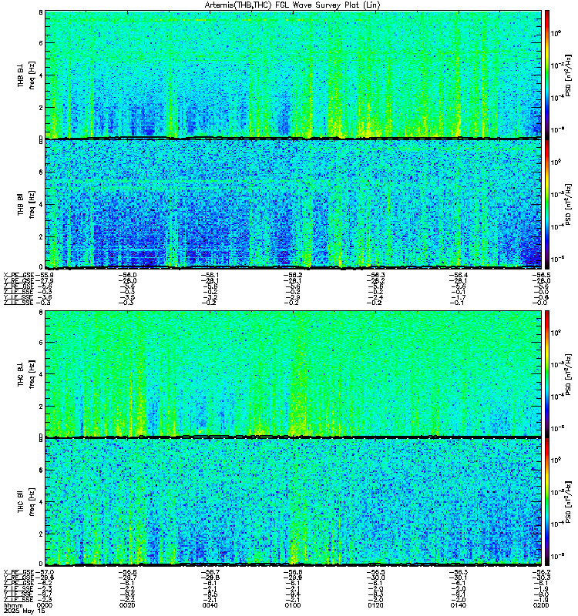Click the 0140 time tick label

point(459,605)
